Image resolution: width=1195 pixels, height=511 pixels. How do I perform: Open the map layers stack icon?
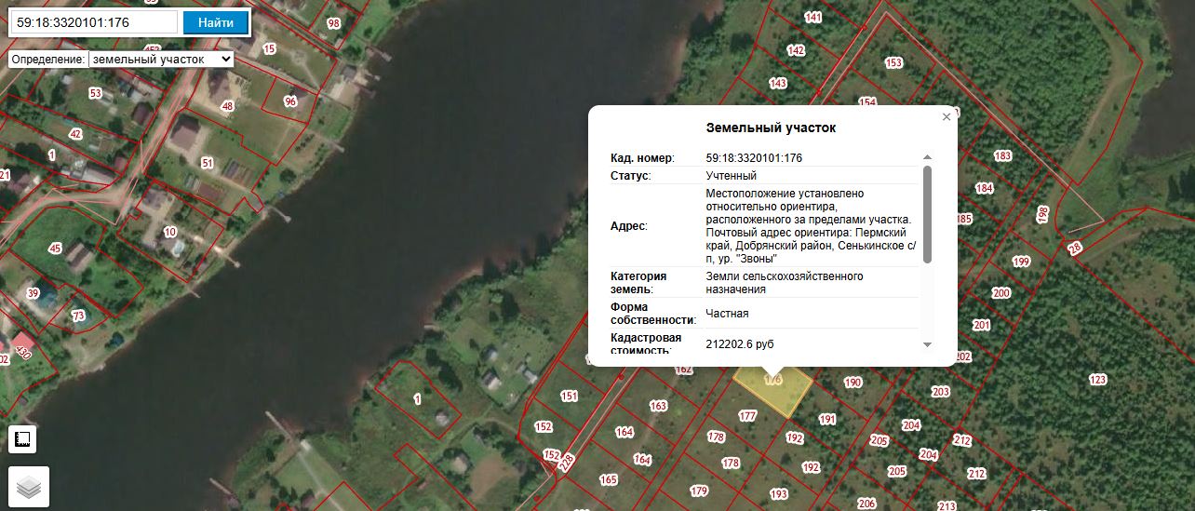point(29,486)
